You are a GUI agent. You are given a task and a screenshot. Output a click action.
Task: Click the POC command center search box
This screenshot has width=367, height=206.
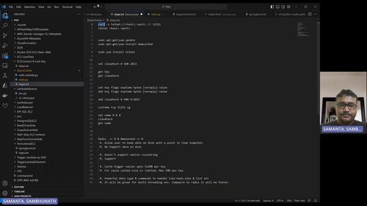click(x=166, y=7)
